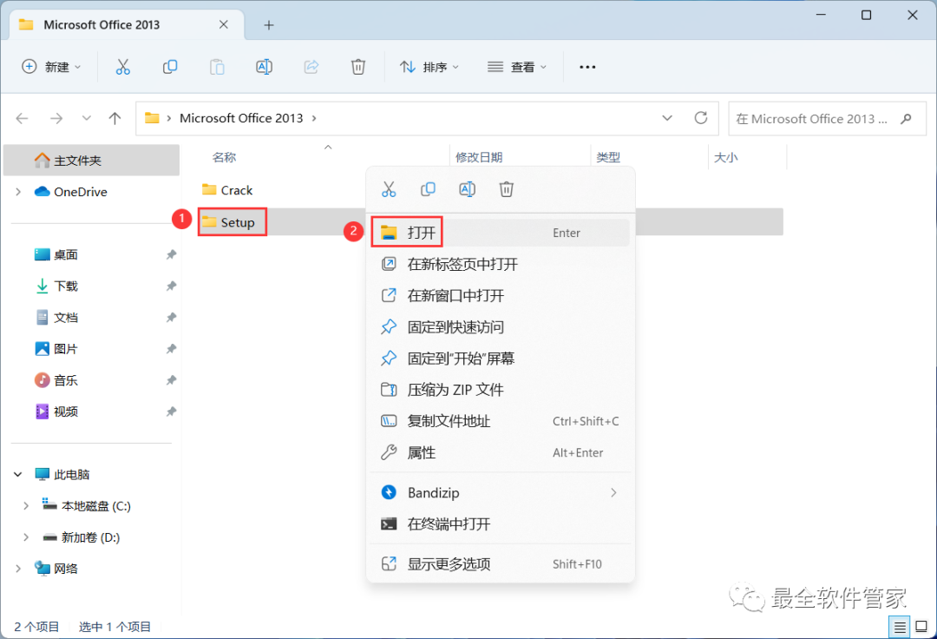This screenshot has width=937, height=639.
Task: Click Delete icon in context menu
Action: tap(506, 189)
